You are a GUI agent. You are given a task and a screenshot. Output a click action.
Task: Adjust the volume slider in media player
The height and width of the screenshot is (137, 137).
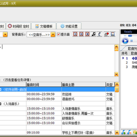[x=130, y=36]
